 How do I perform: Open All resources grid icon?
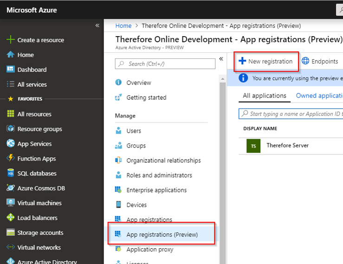point(11,114)
